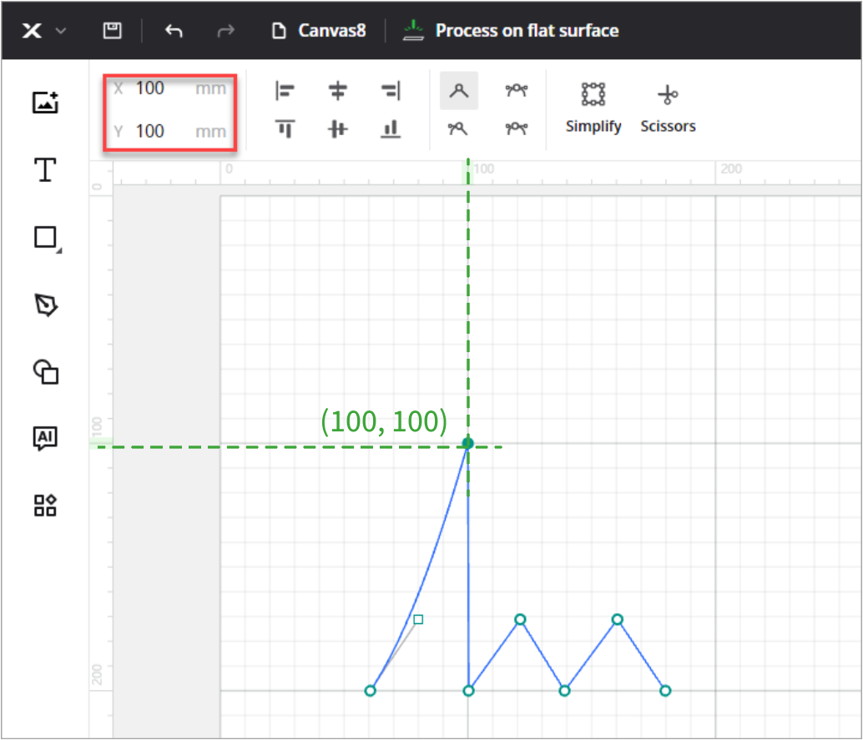This screenshot has height=740, width=863.
Task: Toggle the smooth node type button
Action: [x=517, y=91]
